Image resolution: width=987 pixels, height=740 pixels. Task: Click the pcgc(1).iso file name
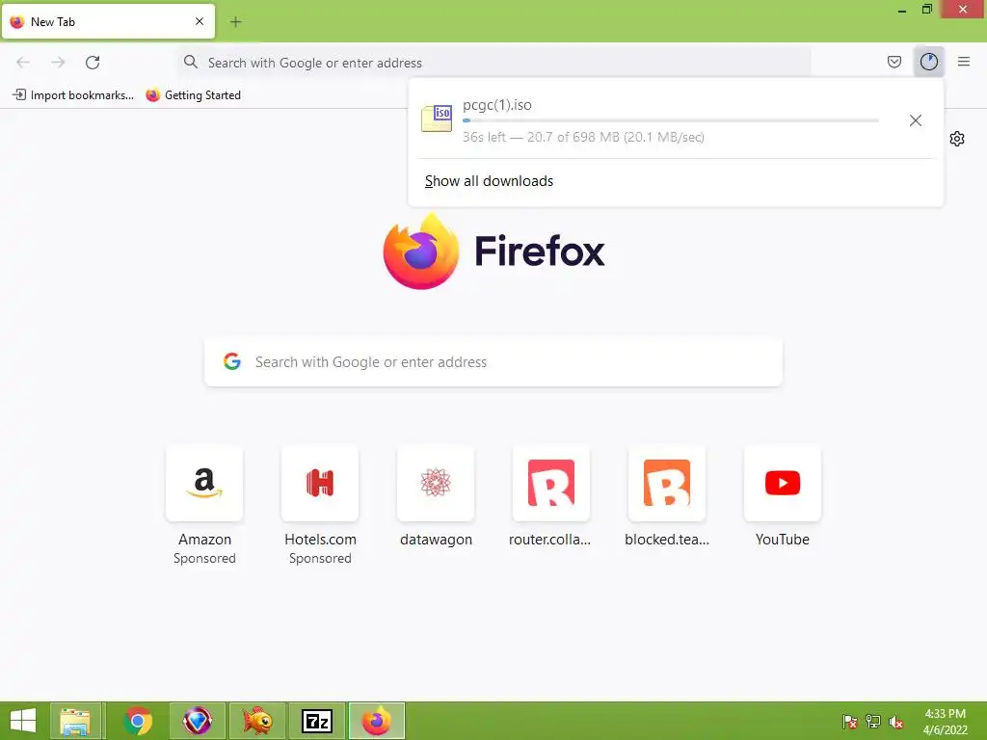coord(497,105)
